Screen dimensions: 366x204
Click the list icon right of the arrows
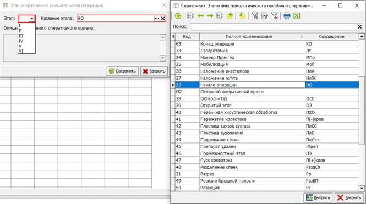click(220, 16)
